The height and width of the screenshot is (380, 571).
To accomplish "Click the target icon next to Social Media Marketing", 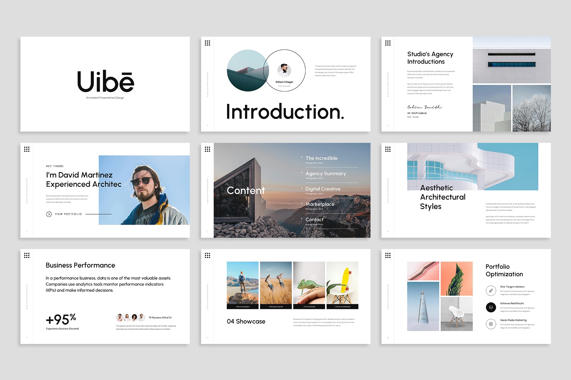I will click(x=491, y=324).
